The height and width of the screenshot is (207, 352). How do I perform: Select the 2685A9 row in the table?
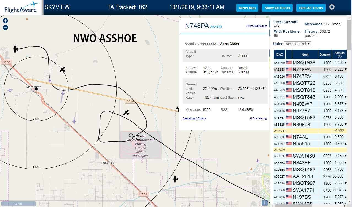(310, 150)
